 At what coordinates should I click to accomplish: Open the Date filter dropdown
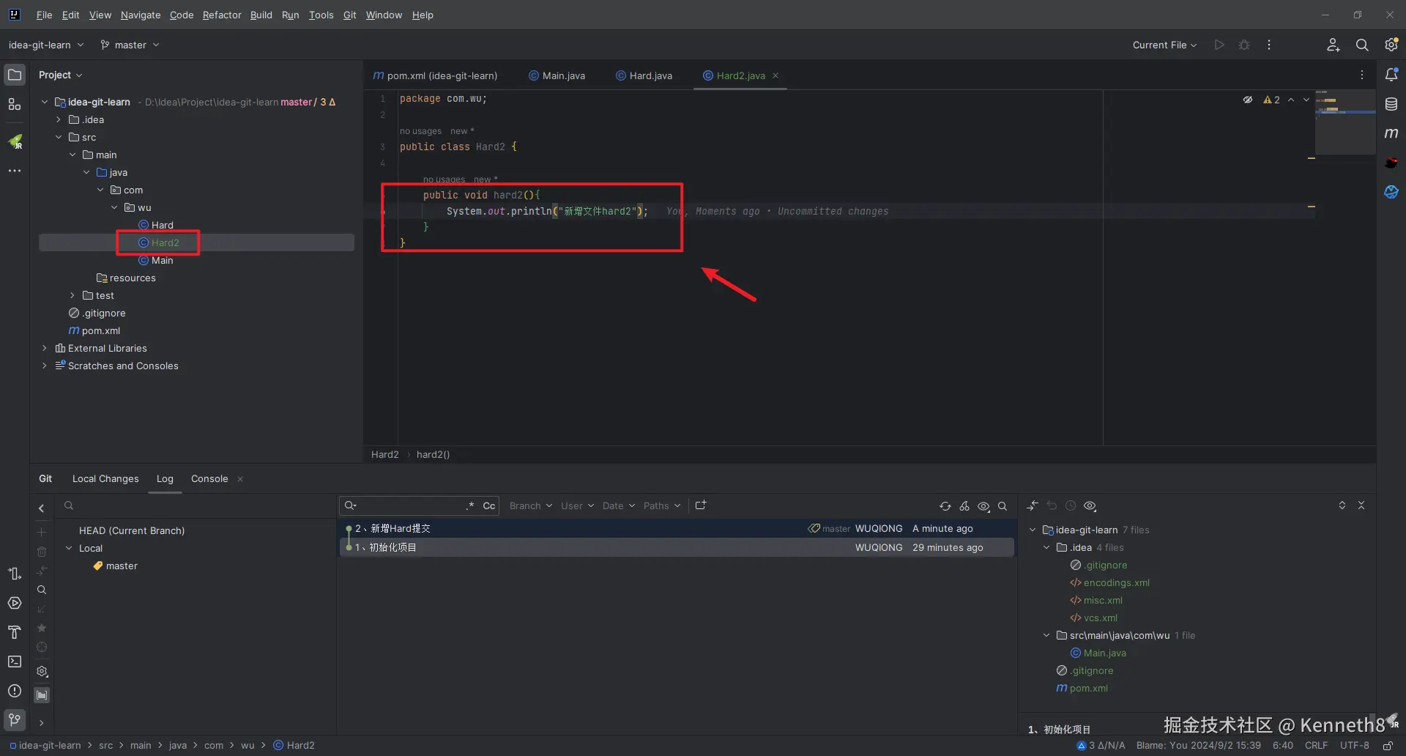pos(619,505)
